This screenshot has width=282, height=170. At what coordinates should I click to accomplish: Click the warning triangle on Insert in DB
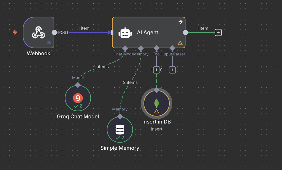coord(156,112)
